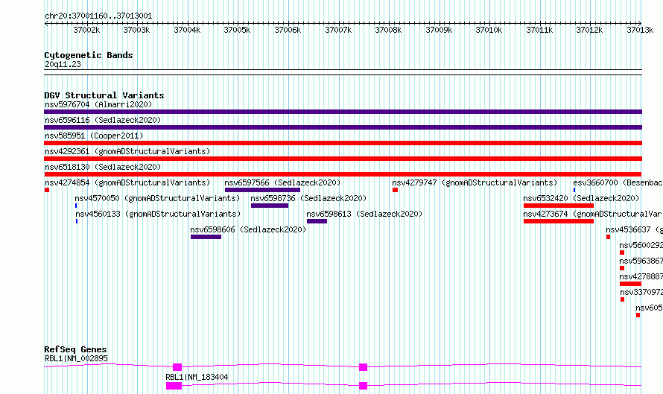Click the purple bar of variant nsv6596116
The height and width of the screenshot is (394, 663).
click(343, 127)
